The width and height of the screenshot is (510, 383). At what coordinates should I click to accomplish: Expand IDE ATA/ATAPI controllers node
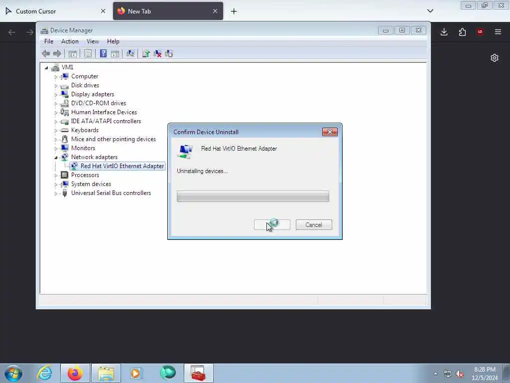(56, 122)
